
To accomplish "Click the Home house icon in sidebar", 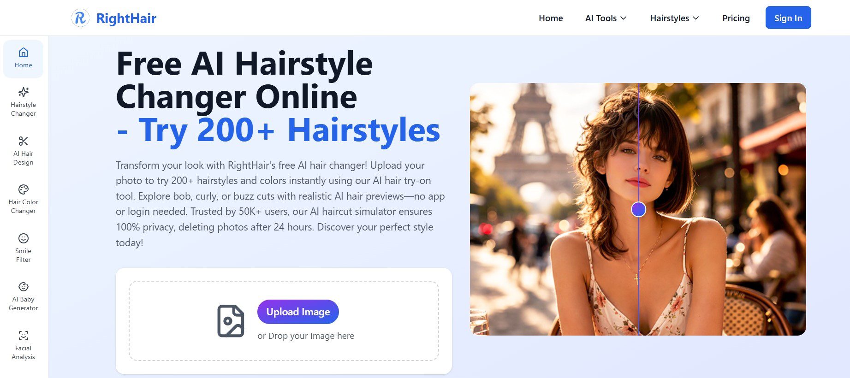I will 23,53.
